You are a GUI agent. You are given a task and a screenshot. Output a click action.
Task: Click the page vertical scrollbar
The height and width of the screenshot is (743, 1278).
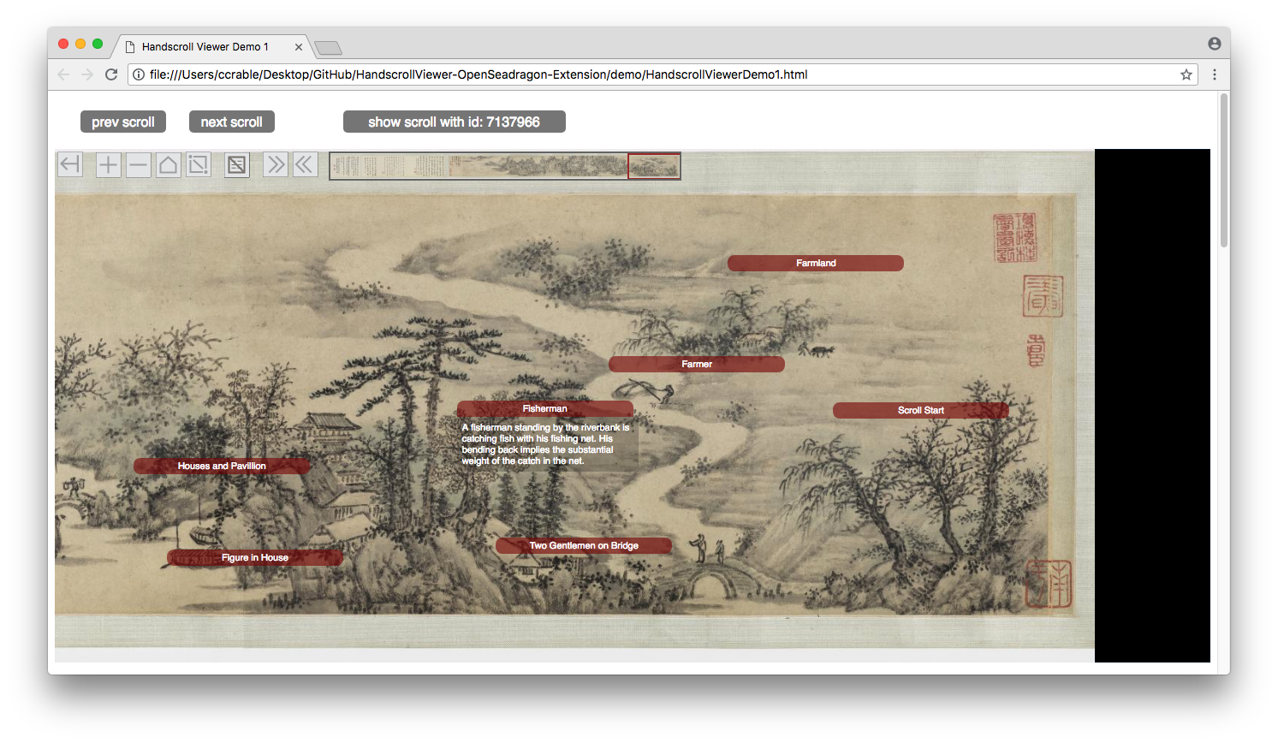tap(1224, 169)
